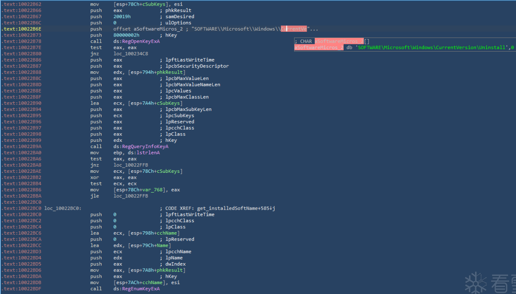Click the lpReserved comment at 10022BCA
516x294 pixels.
pos(177,239)
